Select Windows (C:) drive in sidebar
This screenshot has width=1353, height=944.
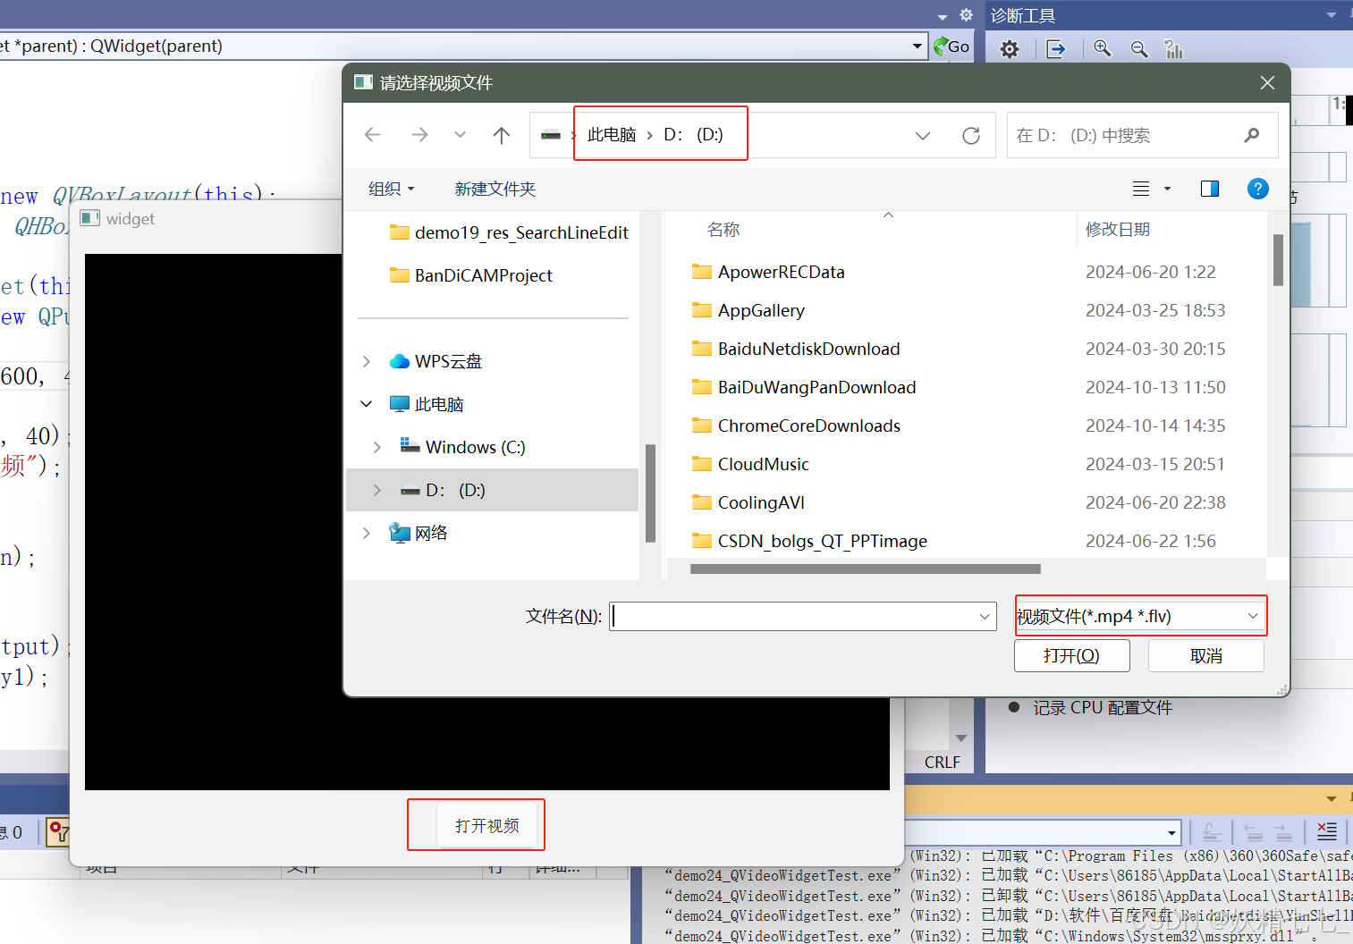coord(462,447)
